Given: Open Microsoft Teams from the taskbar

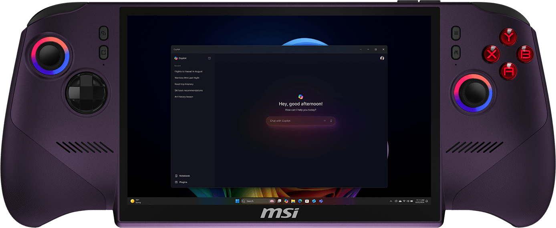Looking at the screenshot, I should click(321, 201).
